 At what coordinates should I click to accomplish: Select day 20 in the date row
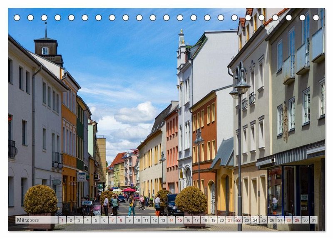pyautogui.click(x=221, y=220)
